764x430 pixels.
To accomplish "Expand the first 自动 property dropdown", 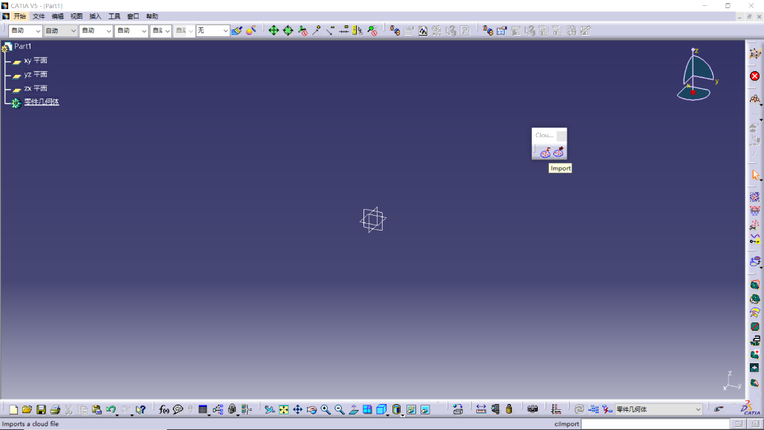I will (25, 30).
